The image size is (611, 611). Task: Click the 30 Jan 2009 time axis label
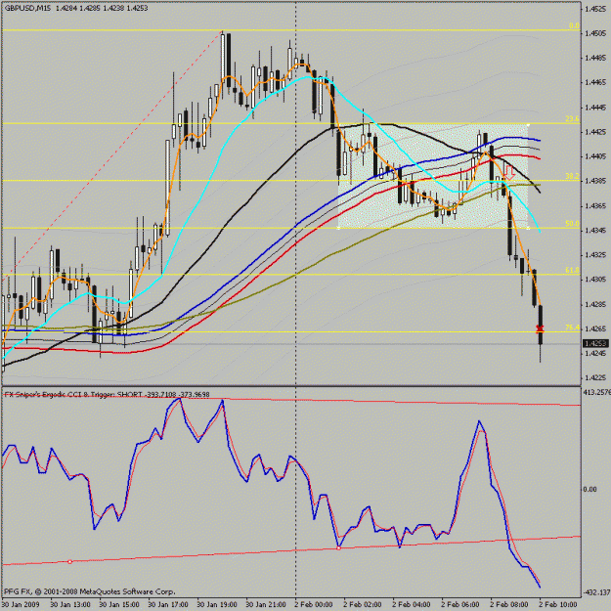point(21,604)
